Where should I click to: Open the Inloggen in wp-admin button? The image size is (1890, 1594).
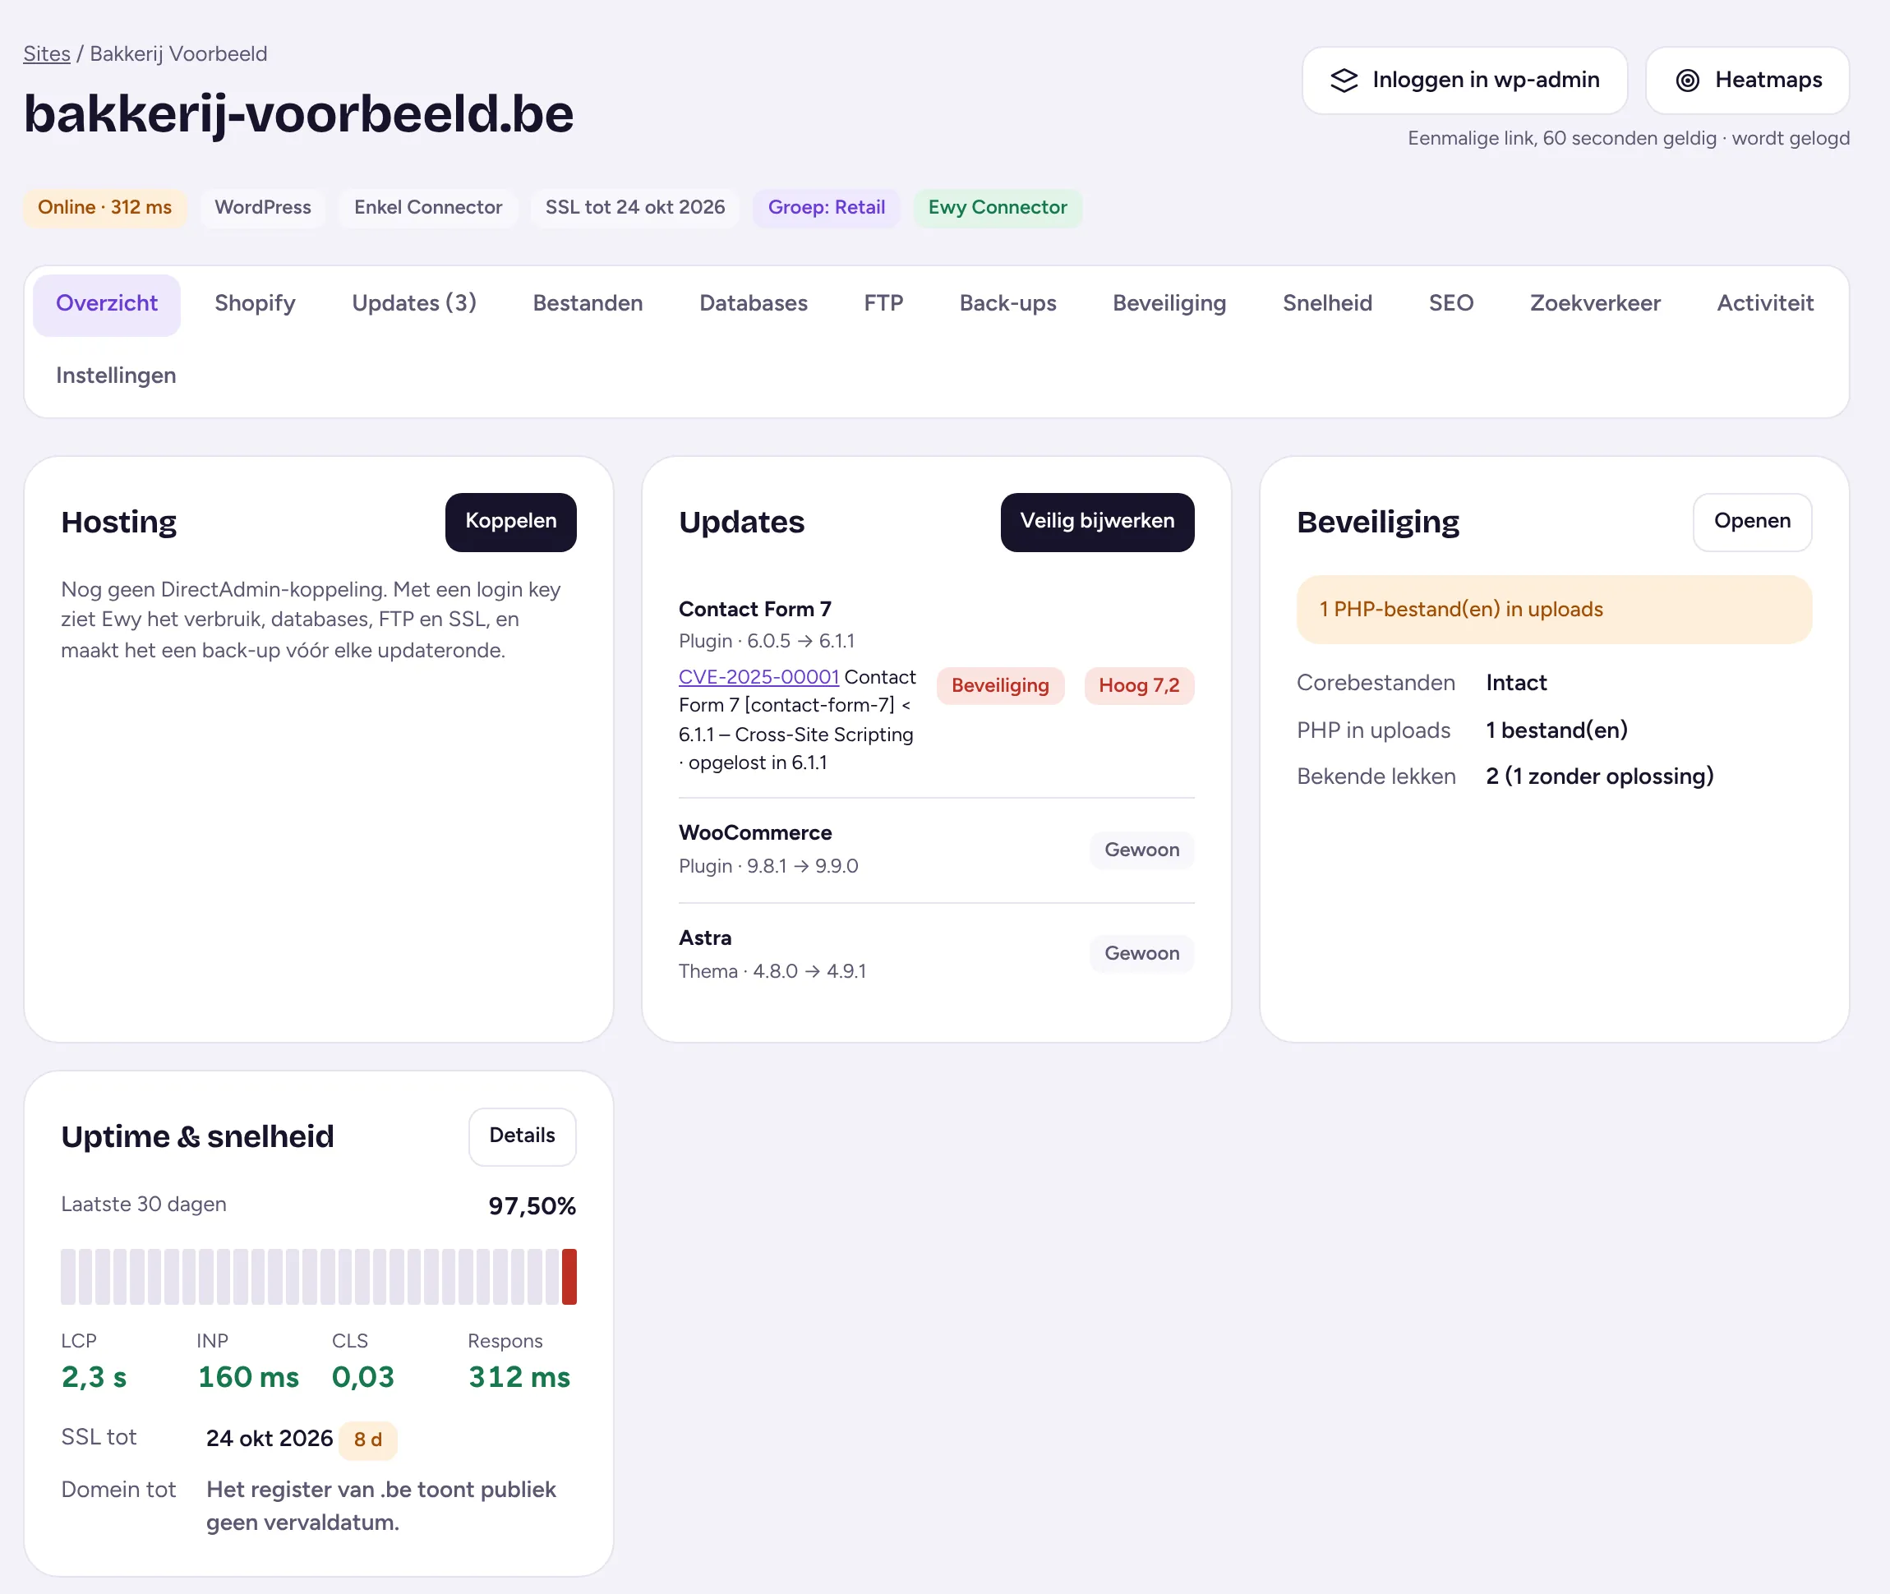[1464, 81]
